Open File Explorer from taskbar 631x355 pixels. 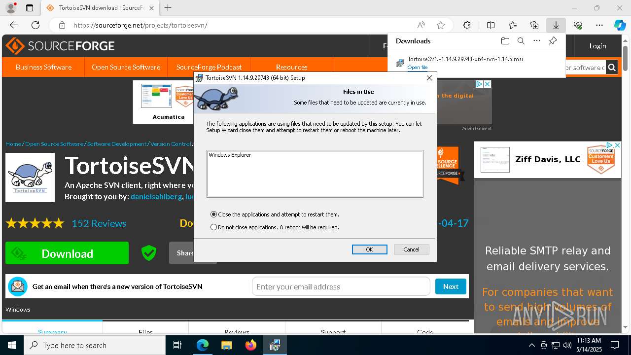[227, 345]
